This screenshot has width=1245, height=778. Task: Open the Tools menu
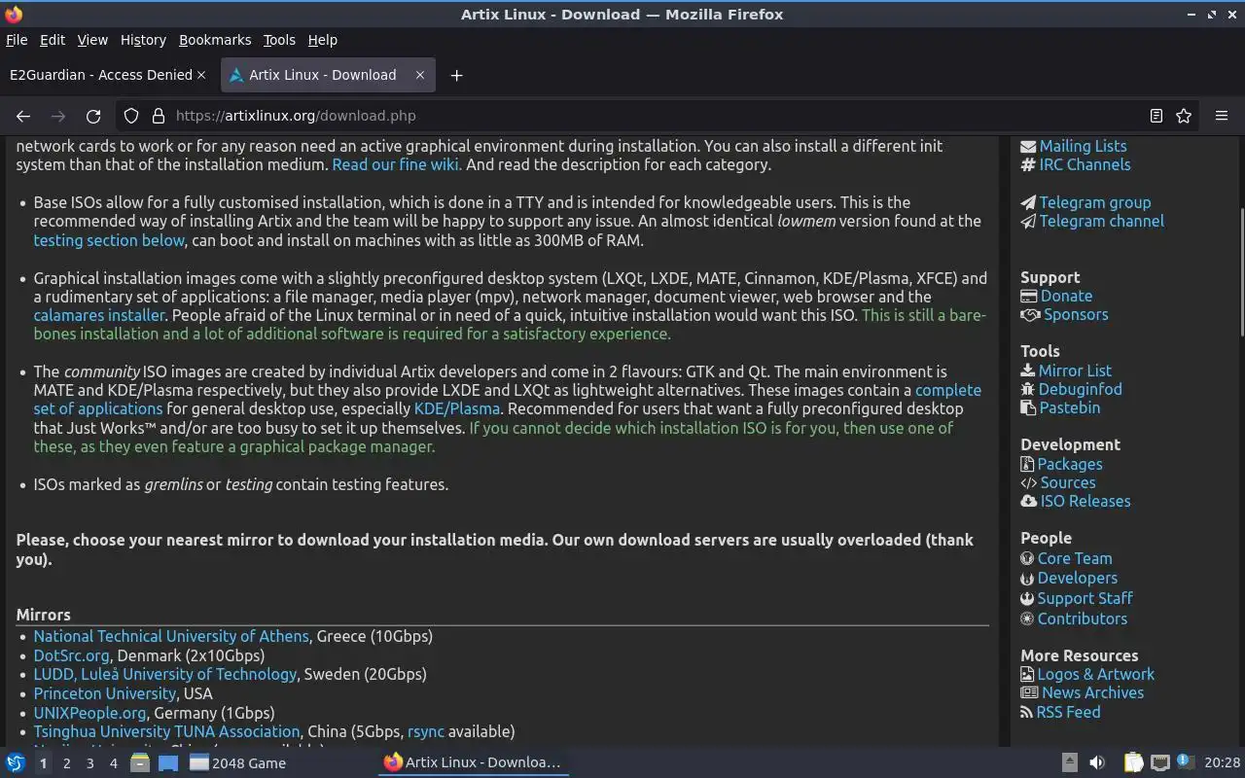point(279,40)
